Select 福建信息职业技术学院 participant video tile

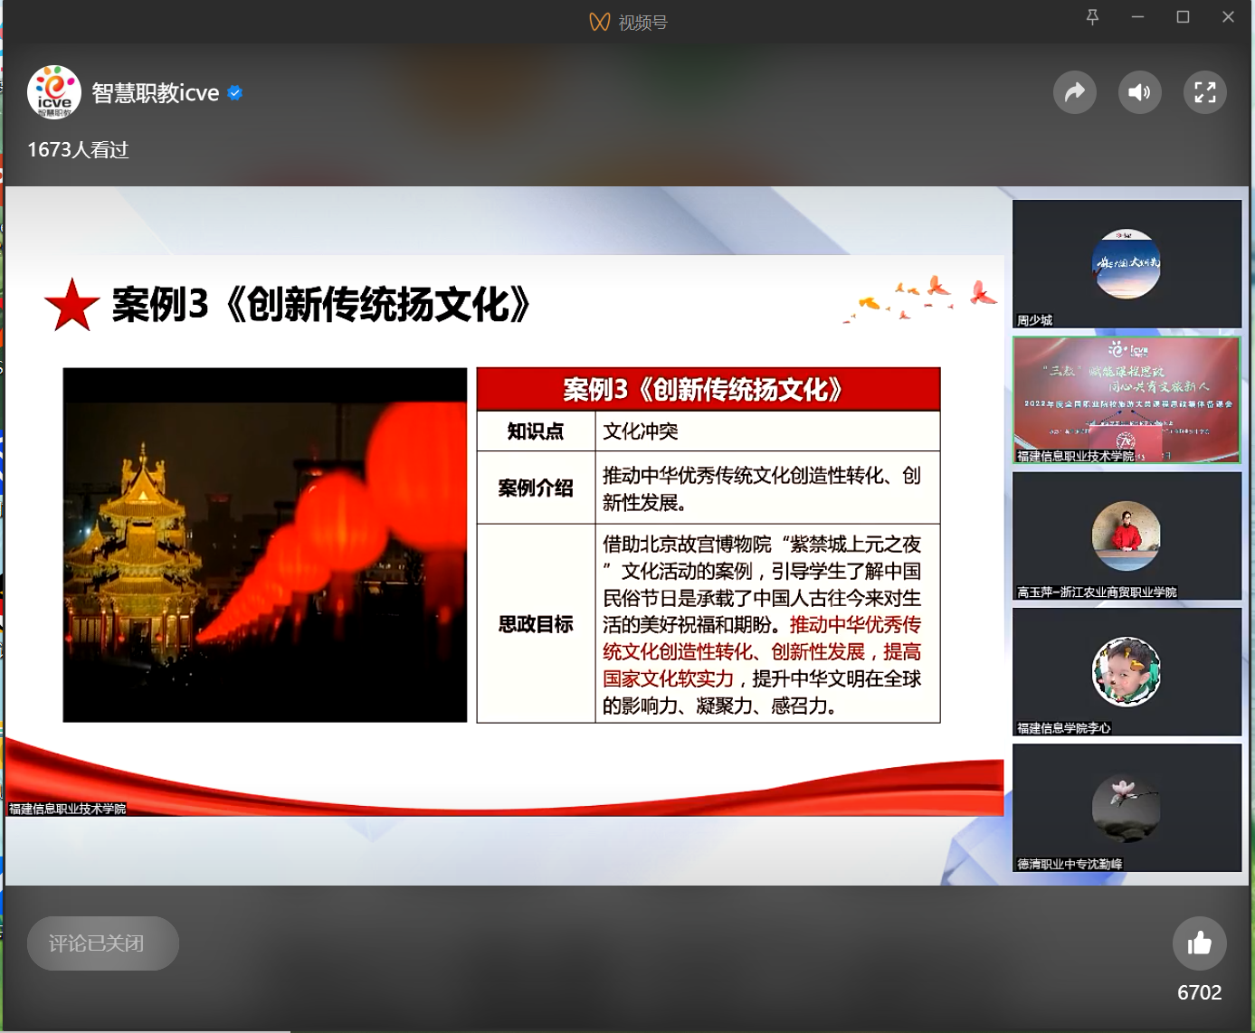[x=1127, y=400]
